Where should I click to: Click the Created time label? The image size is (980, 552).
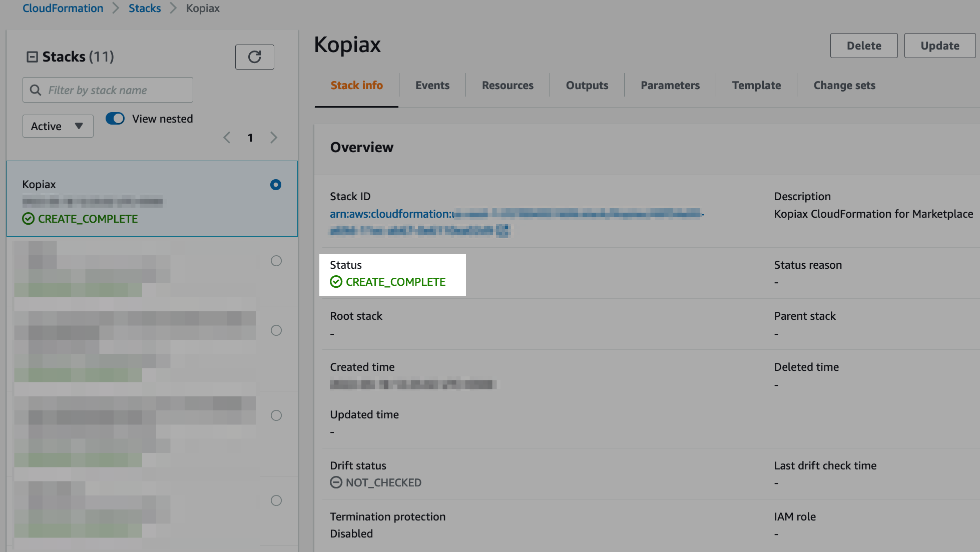coord(362,367)
